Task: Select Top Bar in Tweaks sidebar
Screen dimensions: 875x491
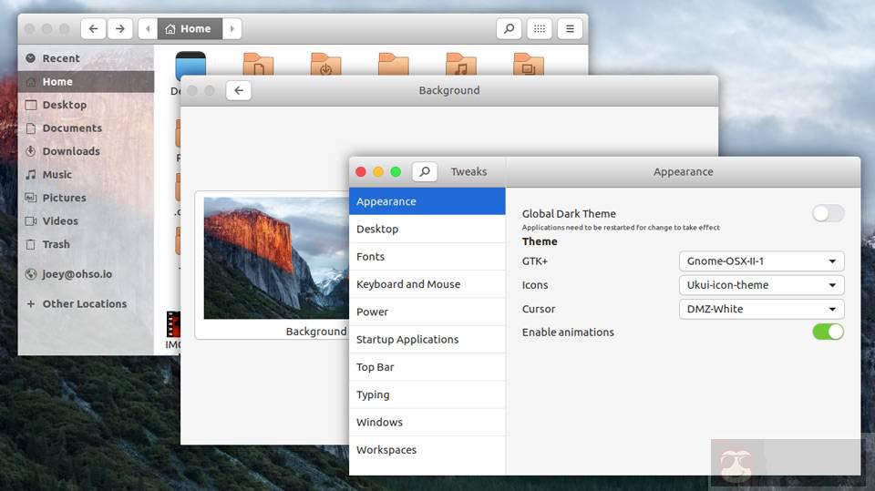Action: click(427, 367)
